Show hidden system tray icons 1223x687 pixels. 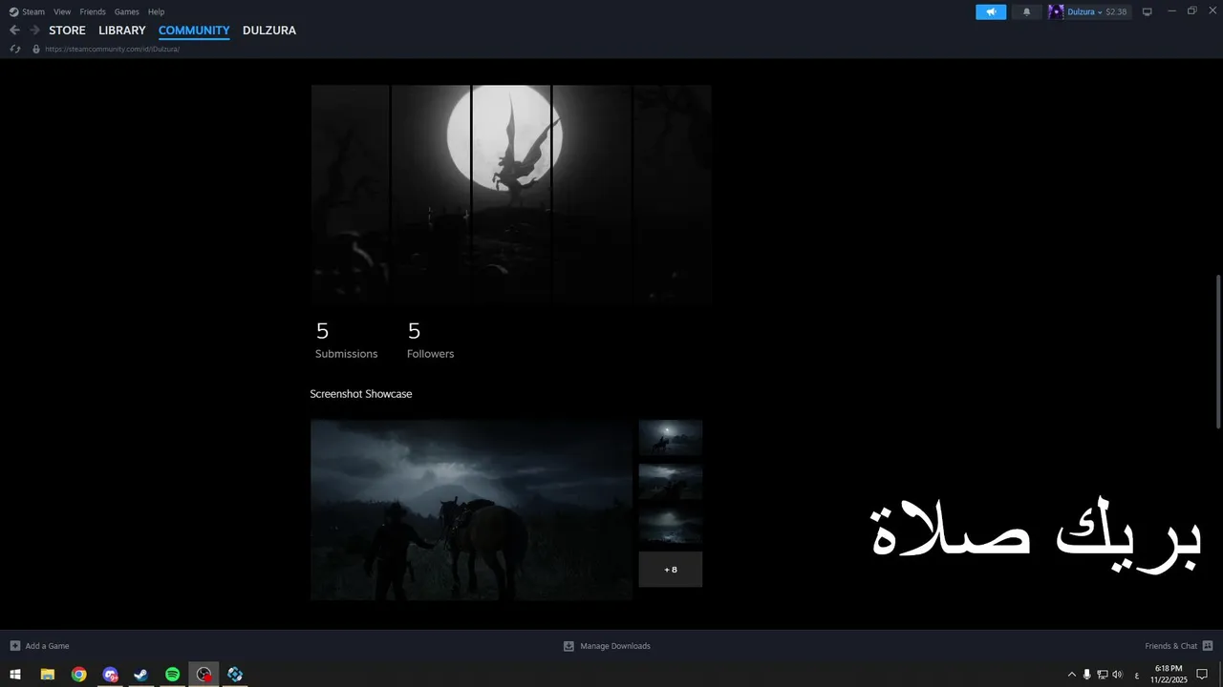pyautogui.click(x=1071, y=675)
